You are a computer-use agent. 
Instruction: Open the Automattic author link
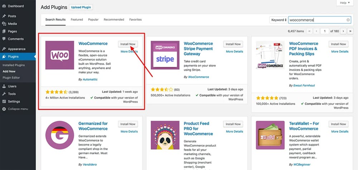click(90, 79)
